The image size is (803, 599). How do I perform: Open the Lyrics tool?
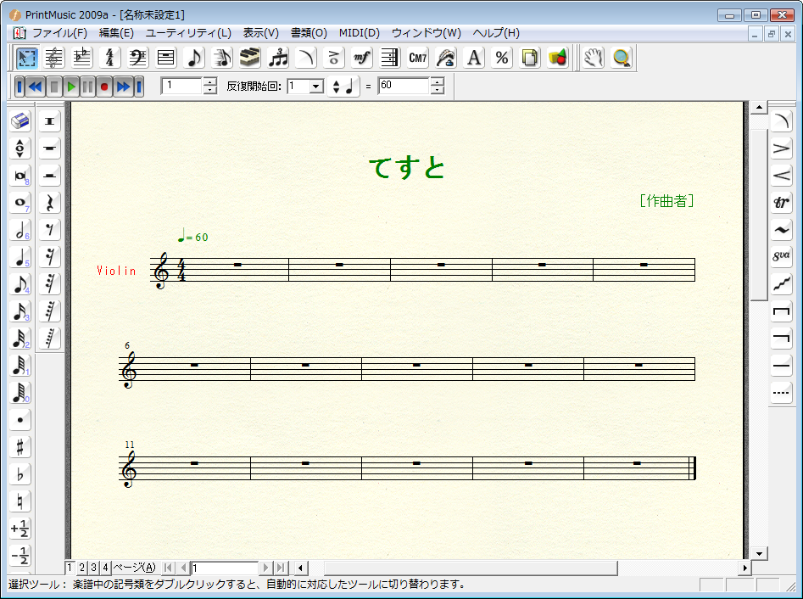point(446,58)
